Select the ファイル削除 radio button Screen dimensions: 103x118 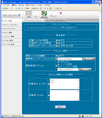click(59, 64)
